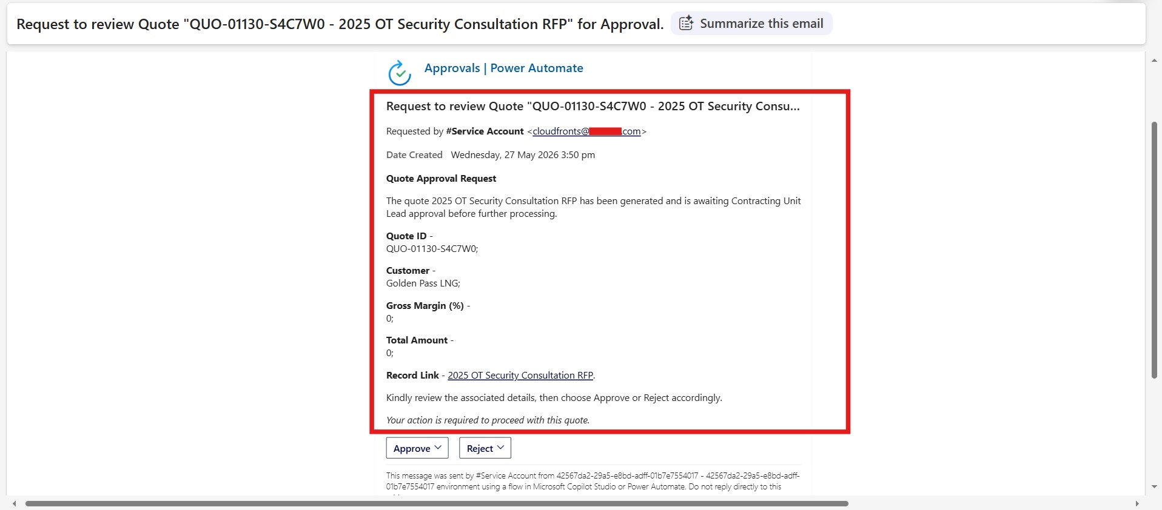Click the Summarize this email button
Screen dimensions: 1162x510
click(751, 24)
